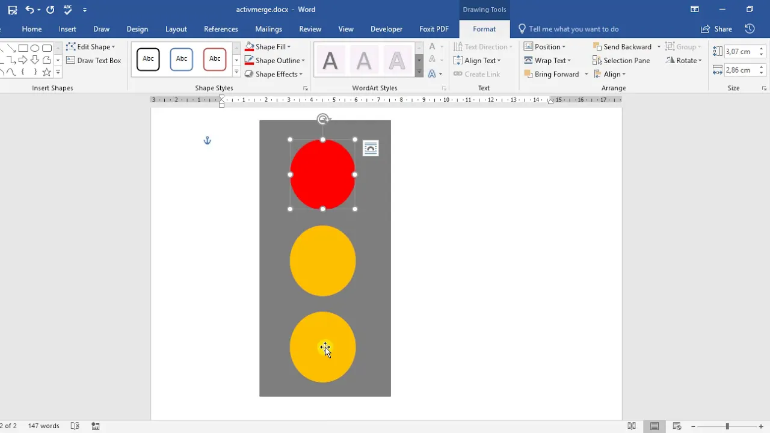Click the rotation handle above red circle
The height and width of the screenshot is (433, 770).
click(x=323, y=119)
